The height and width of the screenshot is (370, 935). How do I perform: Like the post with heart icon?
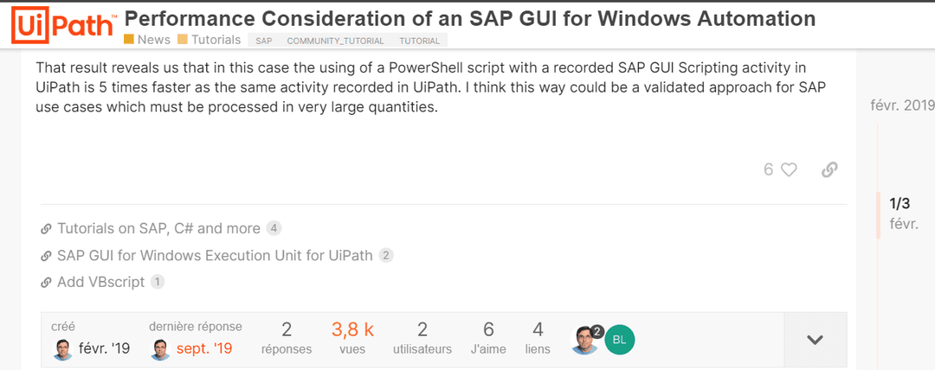pos(789,169)
